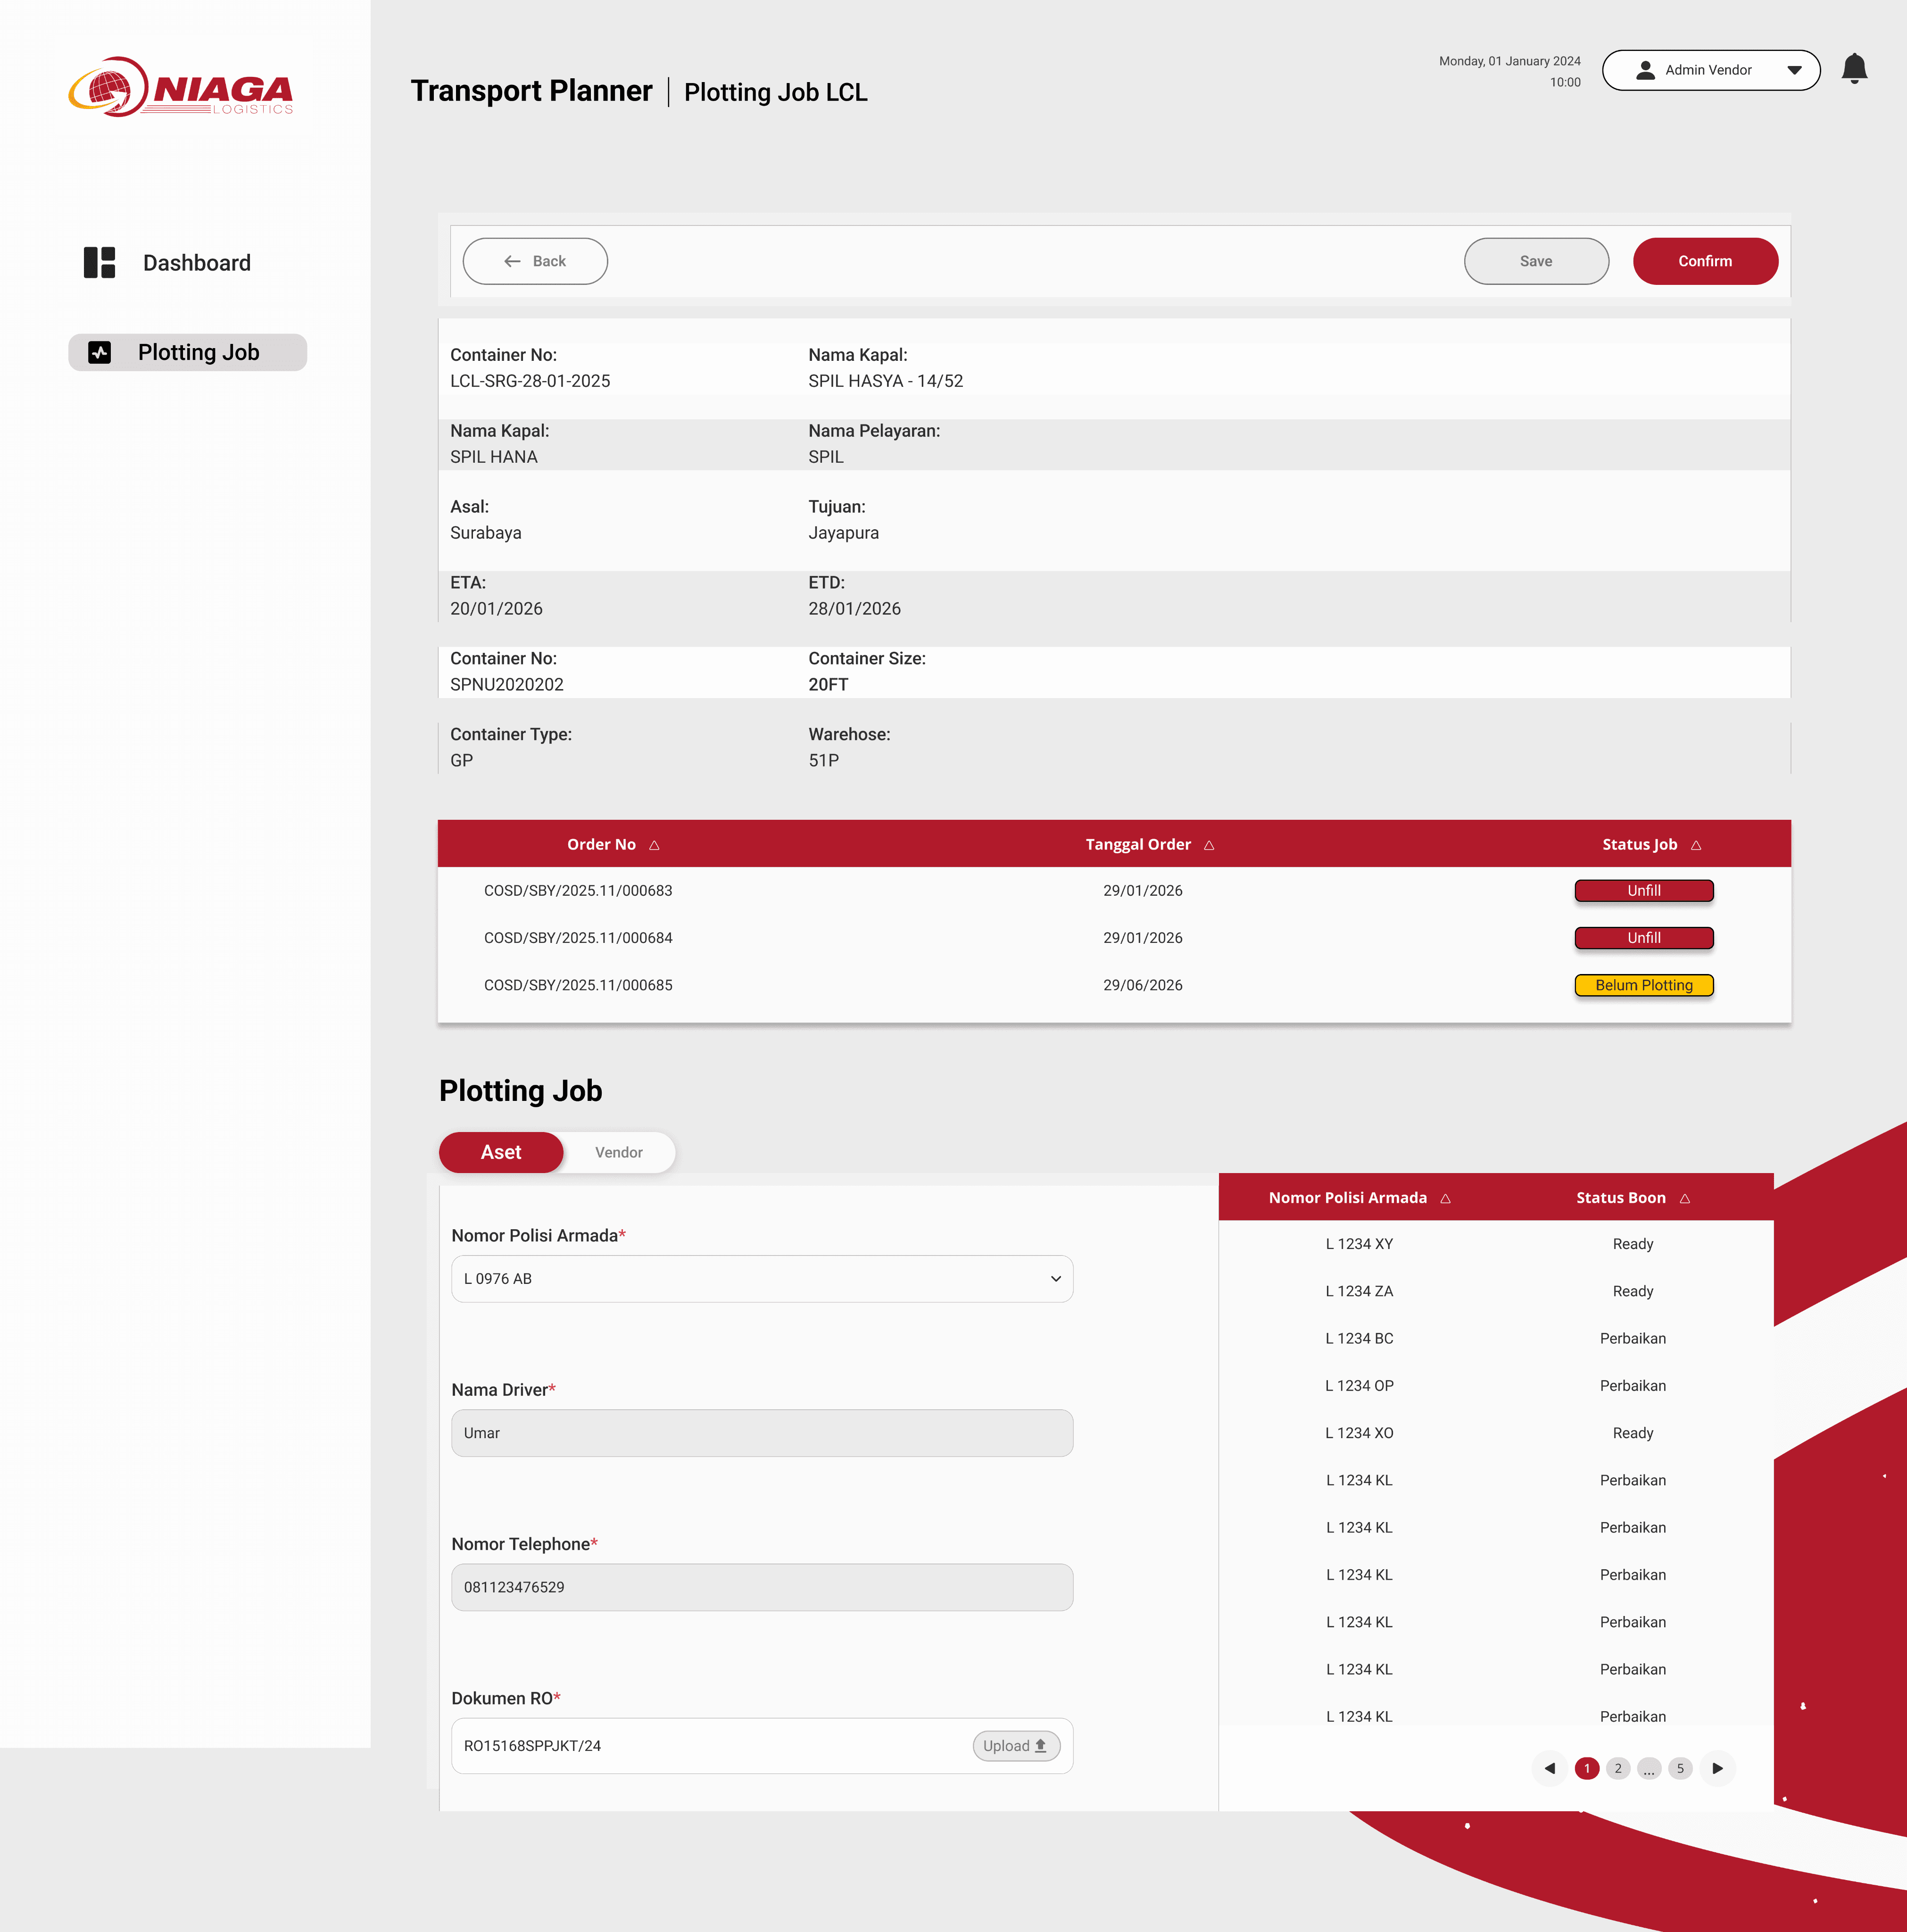The image size is (1907, 1932).
Task: Click the Belum Plotting status badge
Action: (1643, 985)
